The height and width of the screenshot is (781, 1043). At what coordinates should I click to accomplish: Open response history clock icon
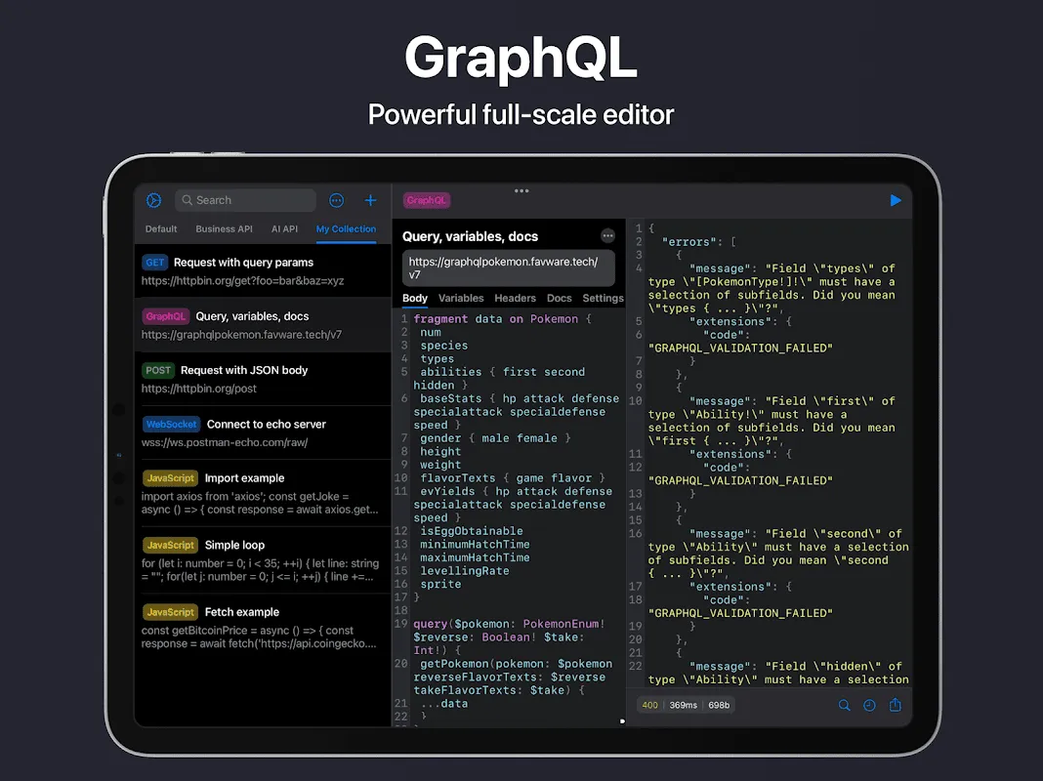(869, 705)
